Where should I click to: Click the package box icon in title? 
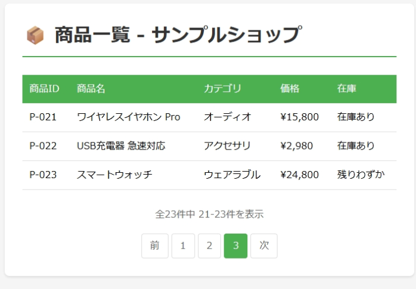(x=35, y=36)
